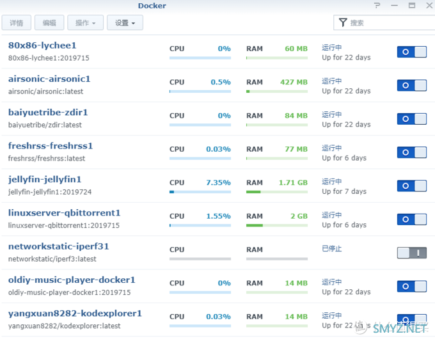Toggle off airsonic-airsonic1 container switch
The image size is (435, 341).
[412, 86]
